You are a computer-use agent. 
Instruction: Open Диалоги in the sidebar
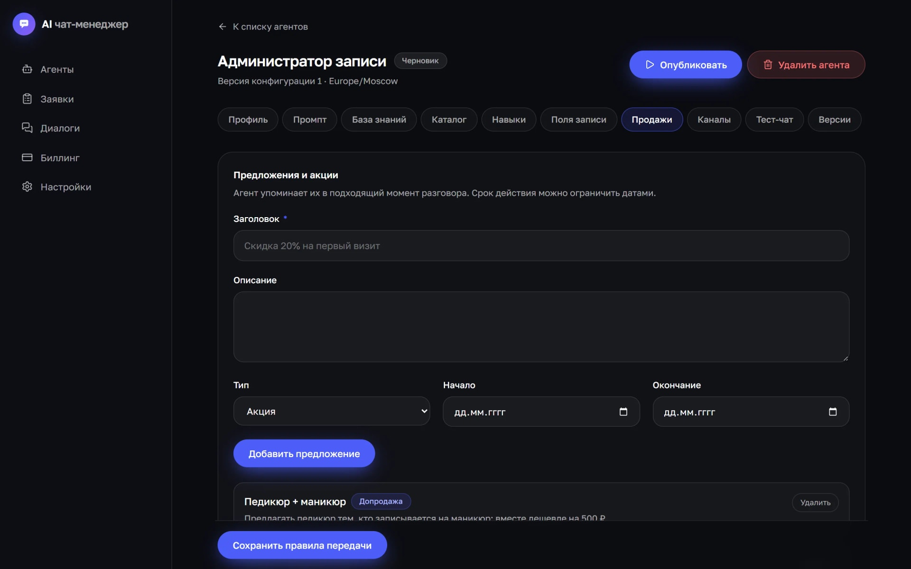coord(86,128)
